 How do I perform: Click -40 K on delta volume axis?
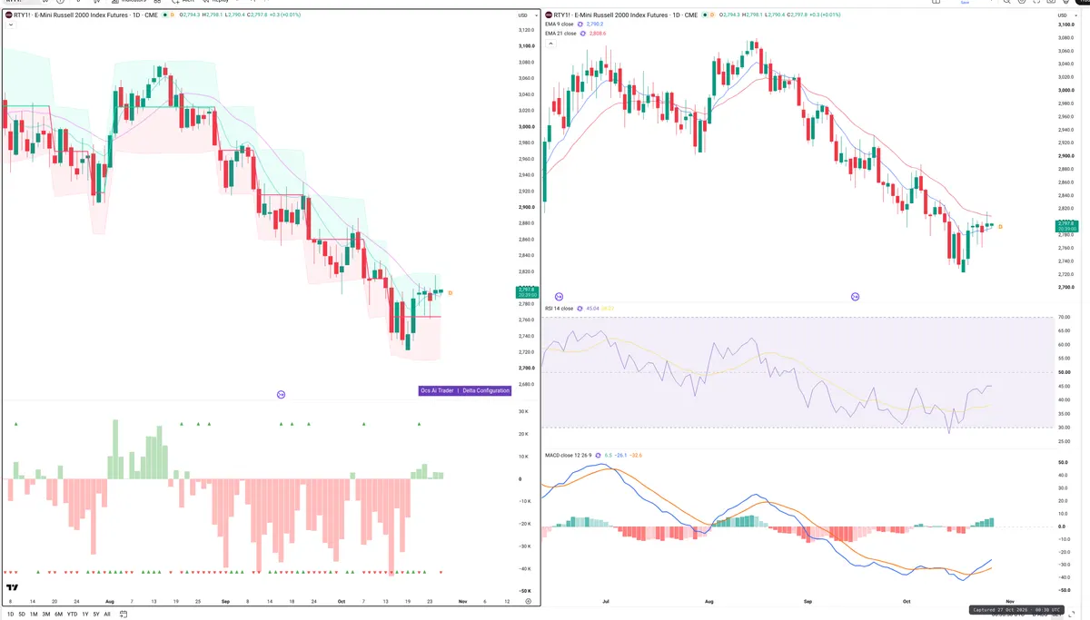524,569
